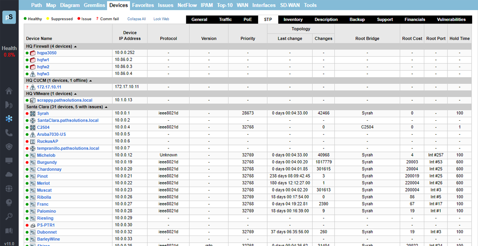
Task: Open the phone icon in sidebar
Action: click(9, 133)
